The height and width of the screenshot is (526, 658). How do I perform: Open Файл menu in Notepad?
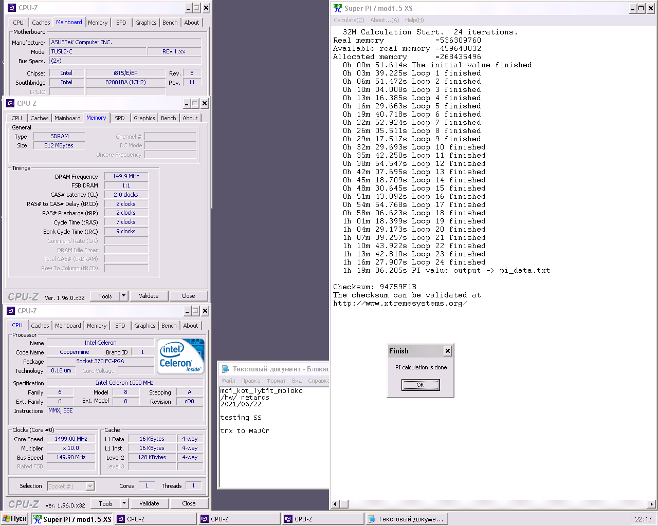[228, 381]
